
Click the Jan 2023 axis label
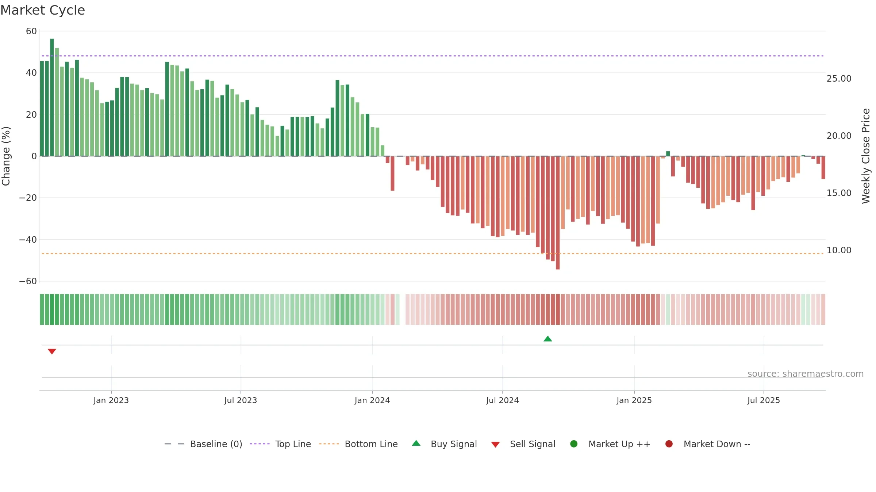pyautogui.click(x=111, y=400)
